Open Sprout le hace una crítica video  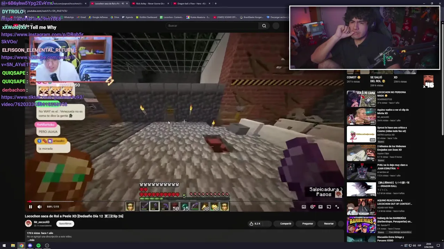392,129
